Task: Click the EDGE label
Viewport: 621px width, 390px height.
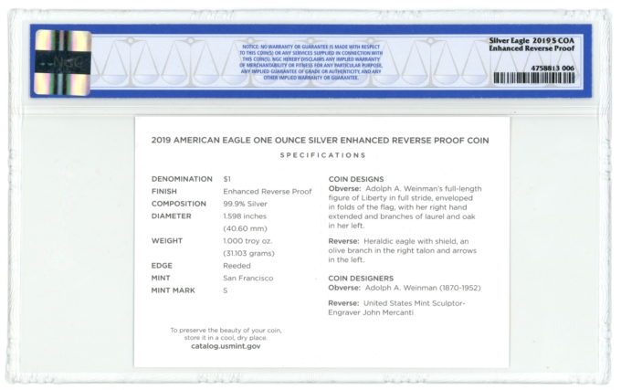Action: tap(162, 266)
